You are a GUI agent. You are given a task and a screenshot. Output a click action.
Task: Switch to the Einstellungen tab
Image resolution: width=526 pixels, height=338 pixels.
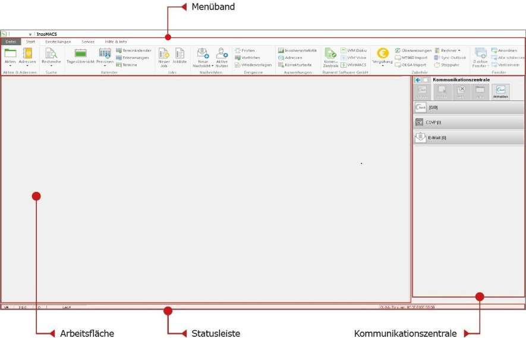[x=58, y=42]
